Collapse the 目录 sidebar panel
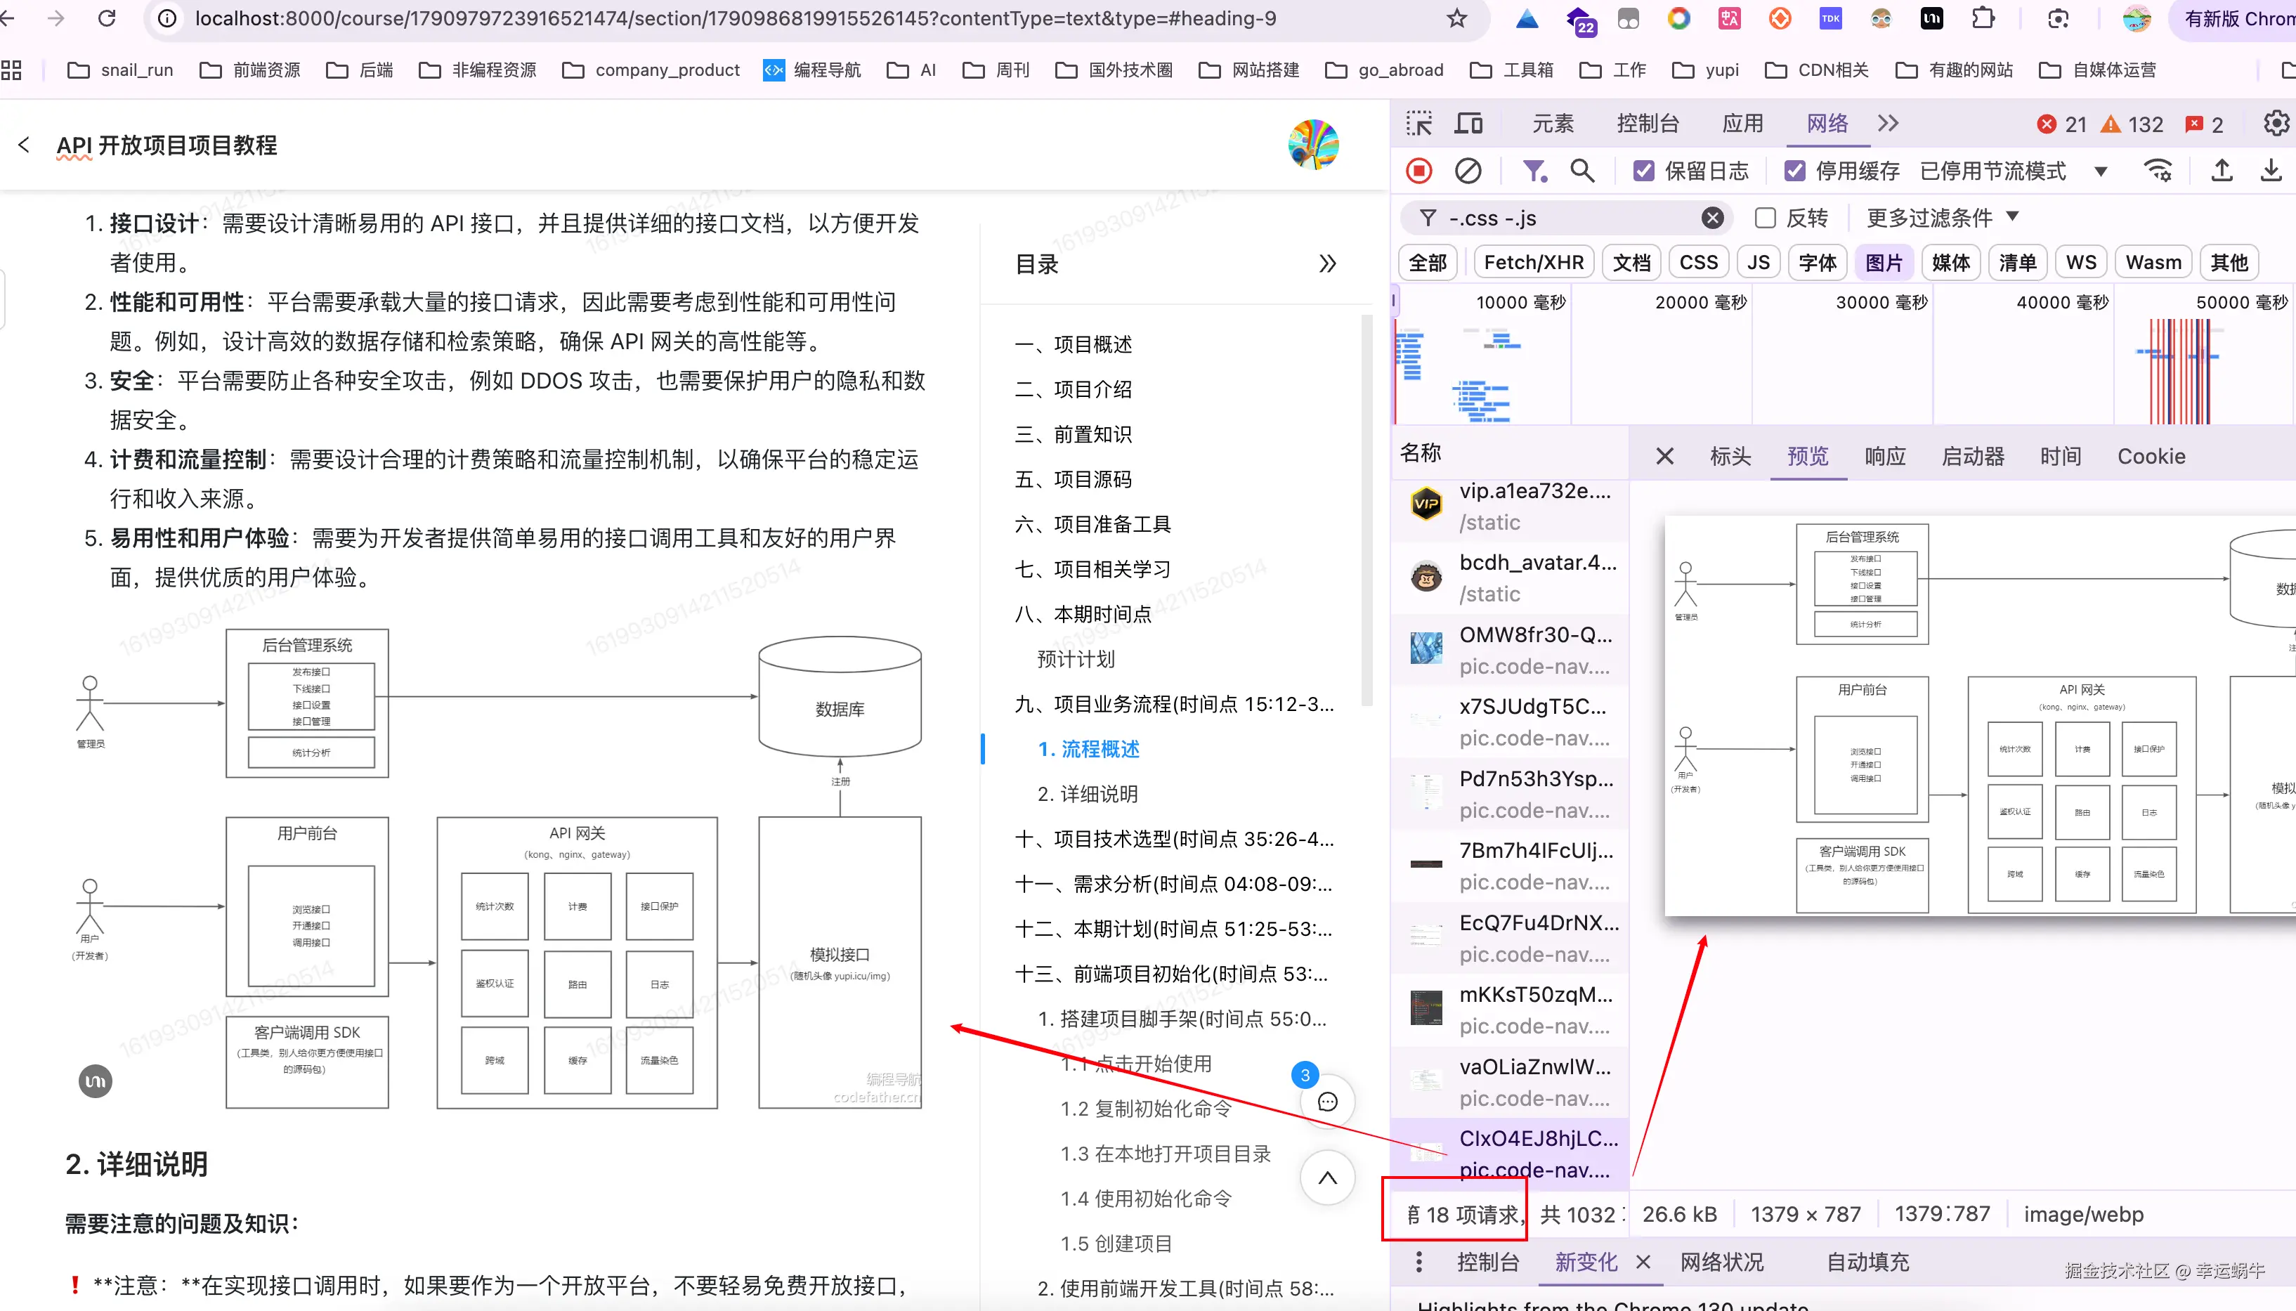The image size is (2296, 1311). (x=1327, y=264)
